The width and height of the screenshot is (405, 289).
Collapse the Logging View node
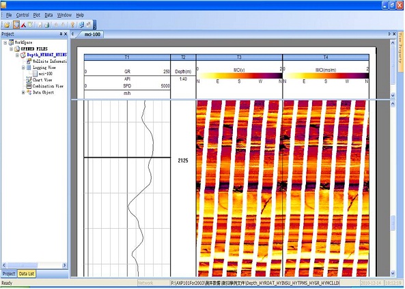coord(23,68)
